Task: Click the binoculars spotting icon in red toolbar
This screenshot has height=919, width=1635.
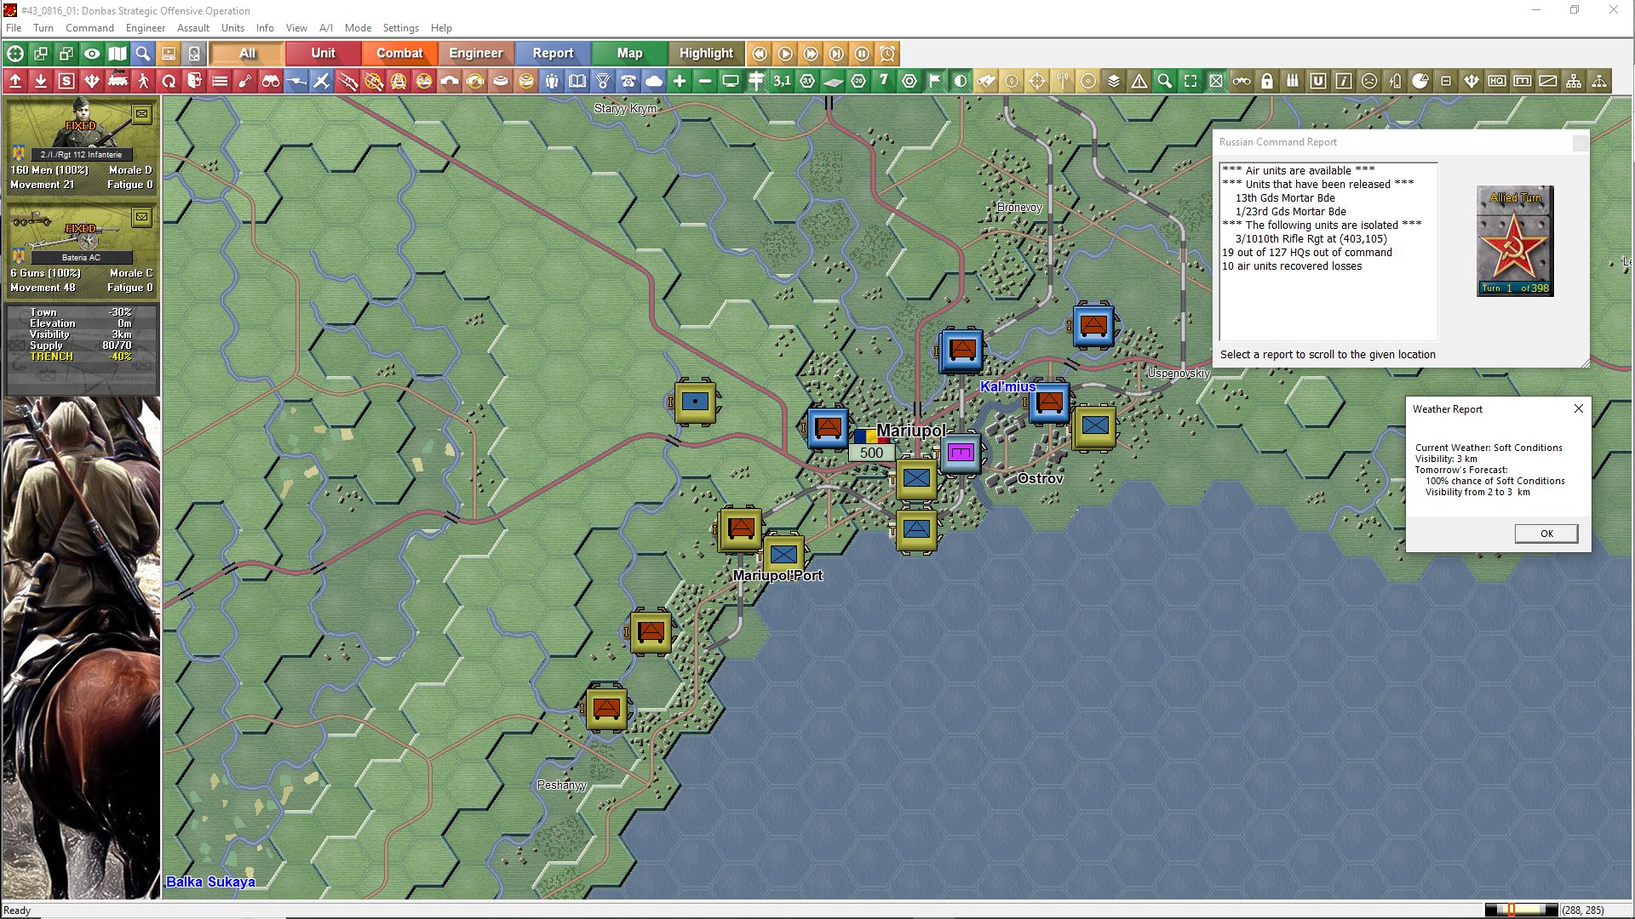Action: [271, 82]
